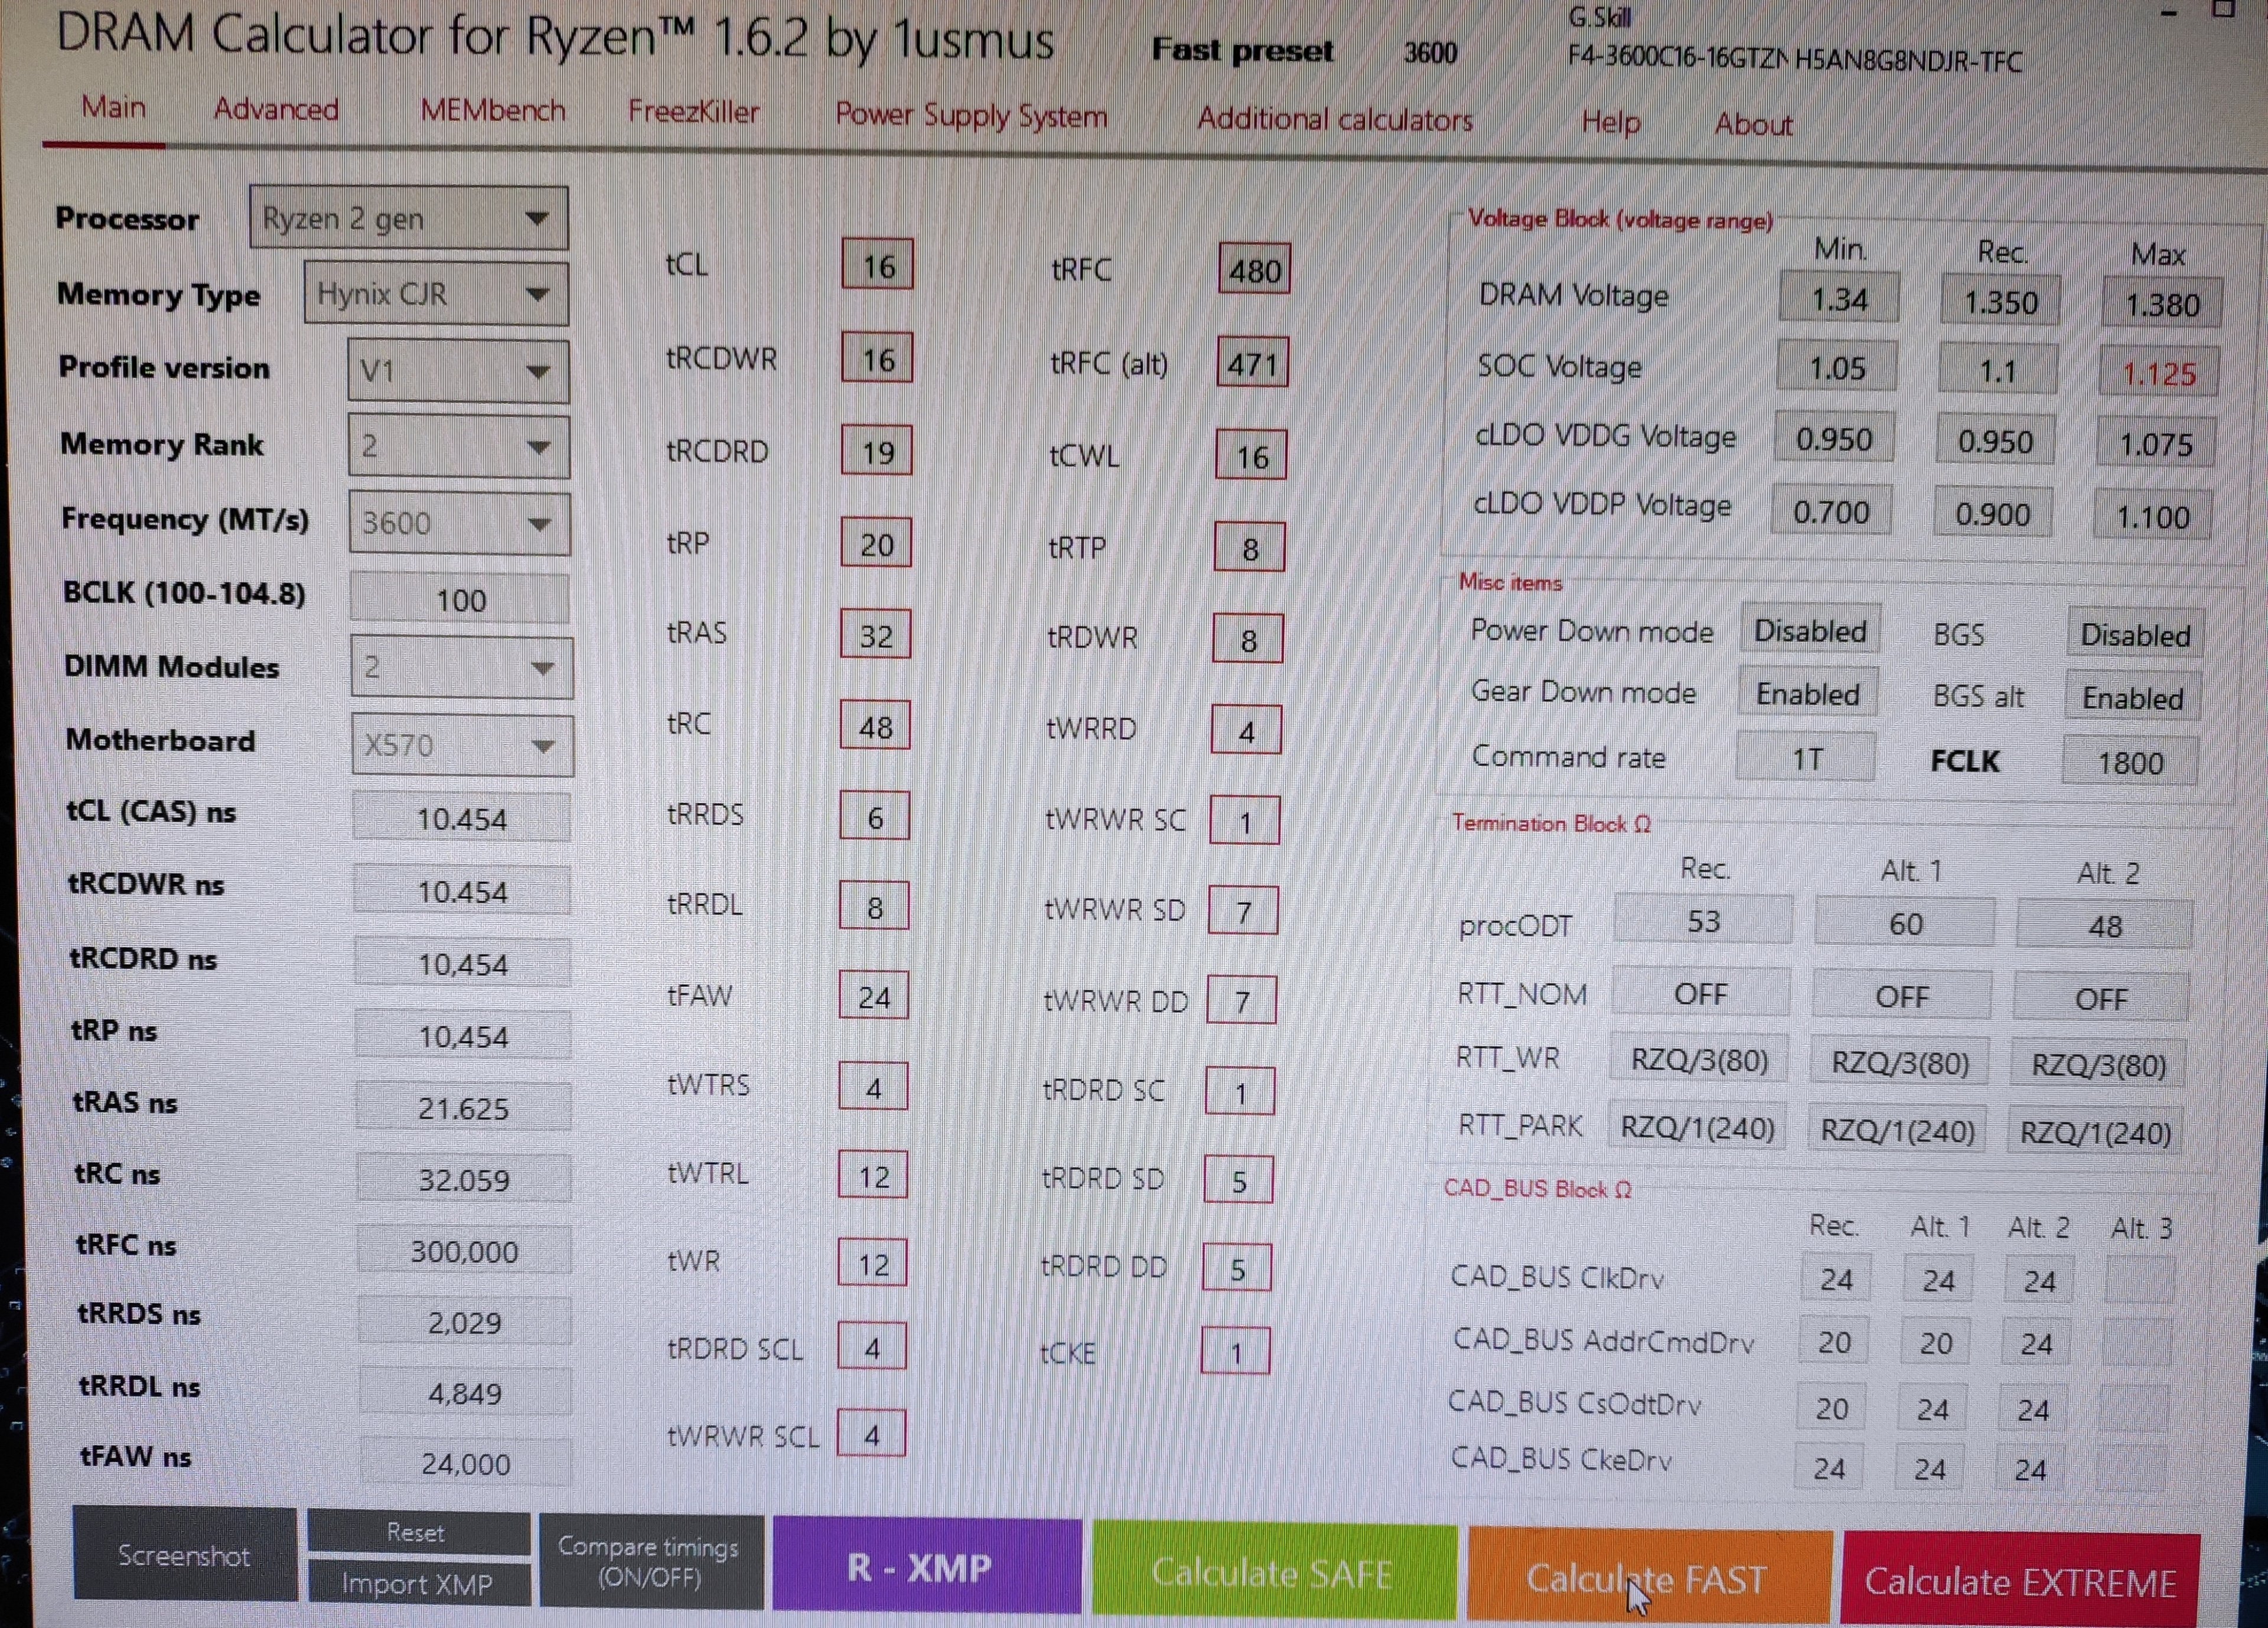
Task: Open the Profile version dropdown
Action: click(x=458, y=371)
